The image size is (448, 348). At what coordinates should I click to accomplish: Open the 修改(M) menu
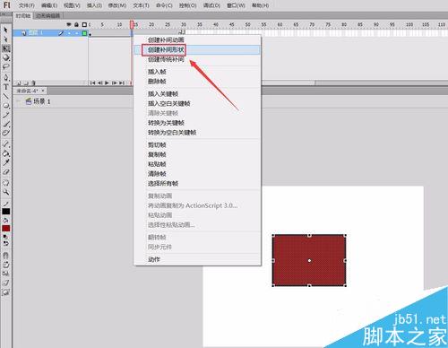pyautogui.click(x=117, y=5)
